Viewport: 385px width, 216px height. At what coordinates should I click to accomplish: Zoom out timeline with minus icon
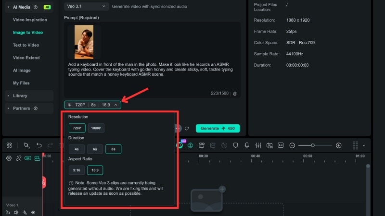point(292,145)
